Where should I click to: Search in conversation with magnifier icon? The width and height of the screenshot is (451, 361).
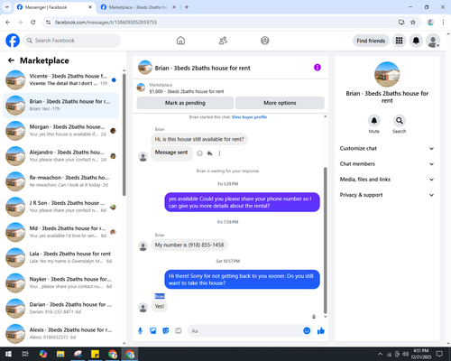[x=399, y=121]
